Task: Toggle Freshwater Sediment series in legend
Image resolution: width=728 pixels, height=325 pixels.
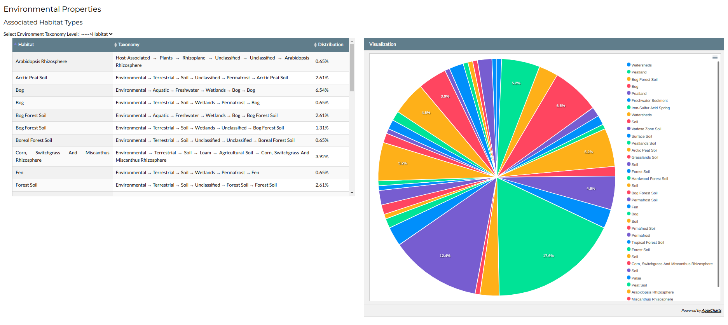Action: coord(649,101)
